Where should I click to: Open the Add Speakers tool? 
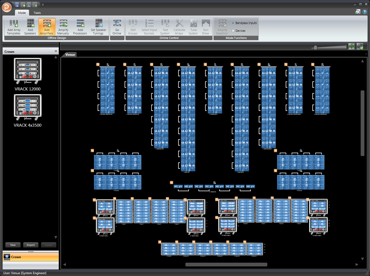pyautogui.click(x=30, y=27)
